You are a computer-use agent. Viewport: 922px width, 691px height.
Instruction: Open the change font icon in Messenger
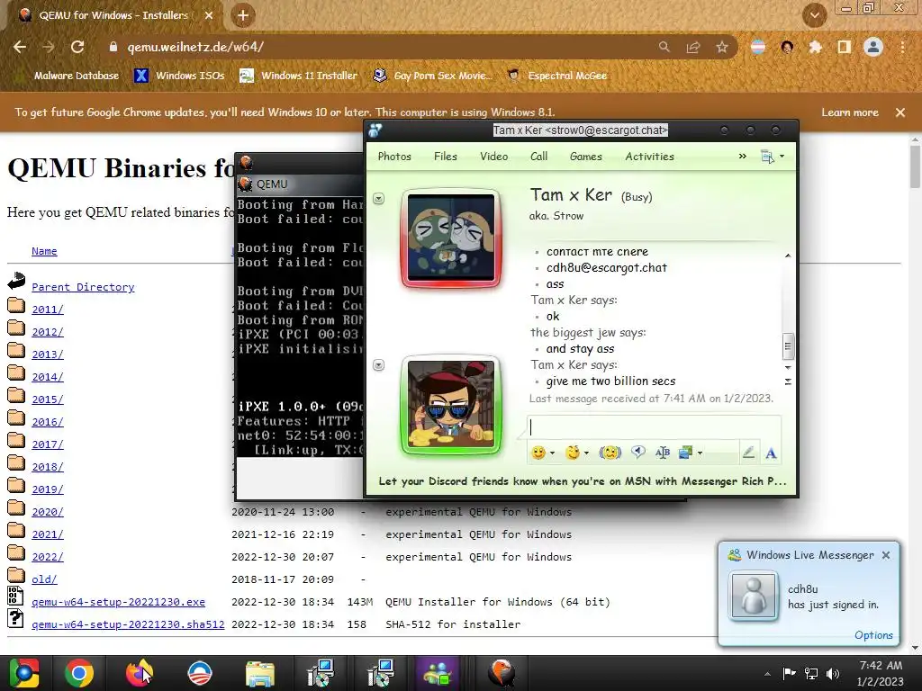[663, 453]
